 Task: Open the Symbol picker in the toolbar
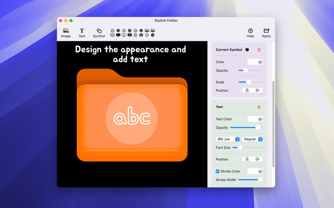[99, 33]
